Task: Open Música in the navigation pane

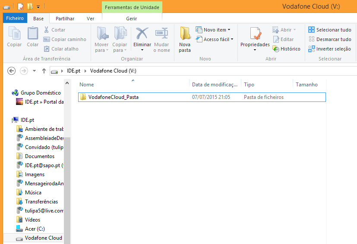Action: click(29, 193)
